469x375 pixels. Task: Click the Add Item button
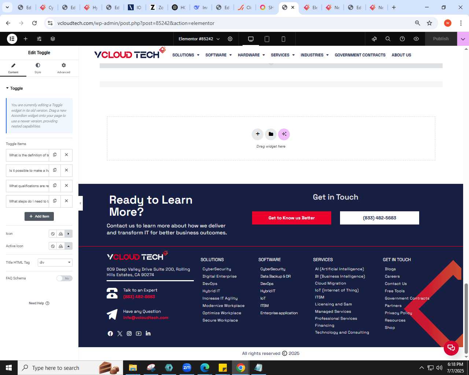coord(39,216)
